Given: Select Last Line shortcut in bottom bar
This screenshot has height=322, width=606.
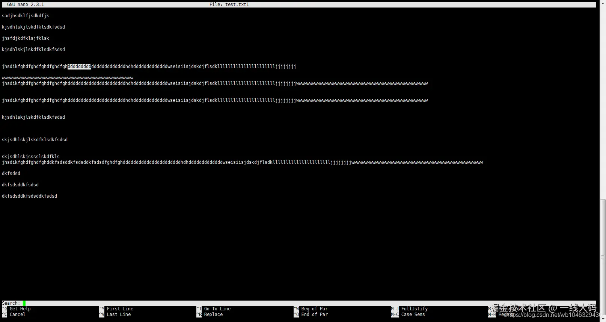Looking at the screenshot, I should pos(115,314).
